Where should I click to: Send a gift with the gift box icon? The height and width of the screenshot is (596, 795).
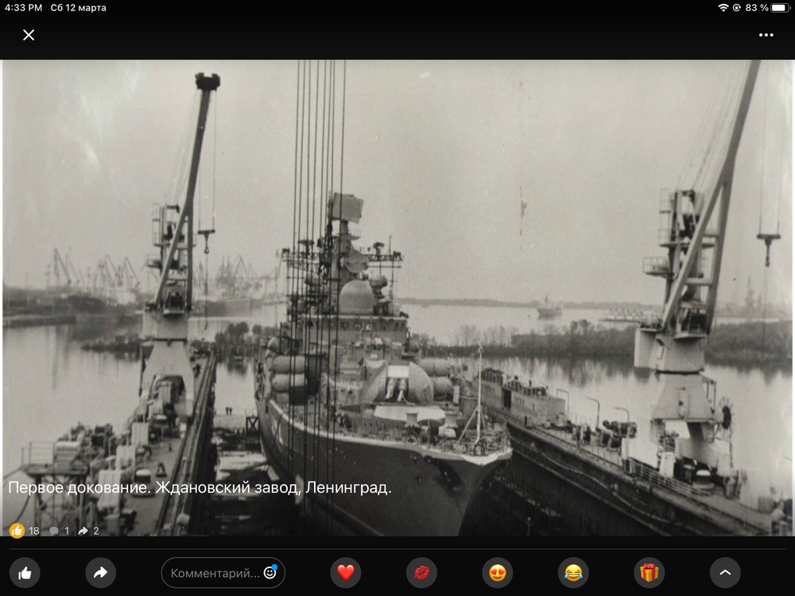650,572
